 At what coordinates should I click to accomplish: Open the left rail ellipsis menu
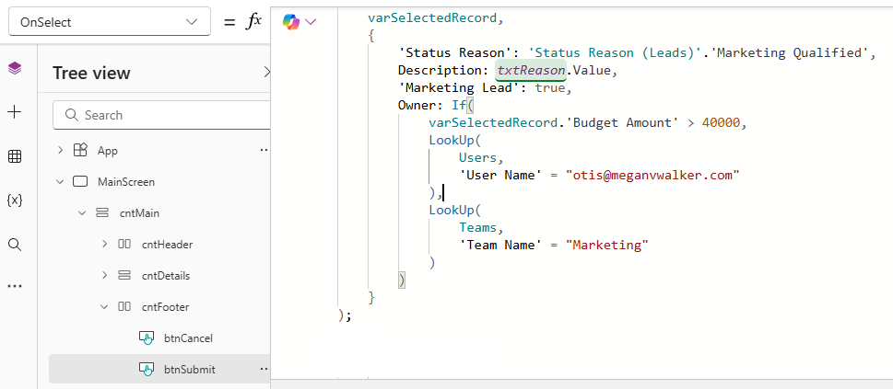[14, 286]
